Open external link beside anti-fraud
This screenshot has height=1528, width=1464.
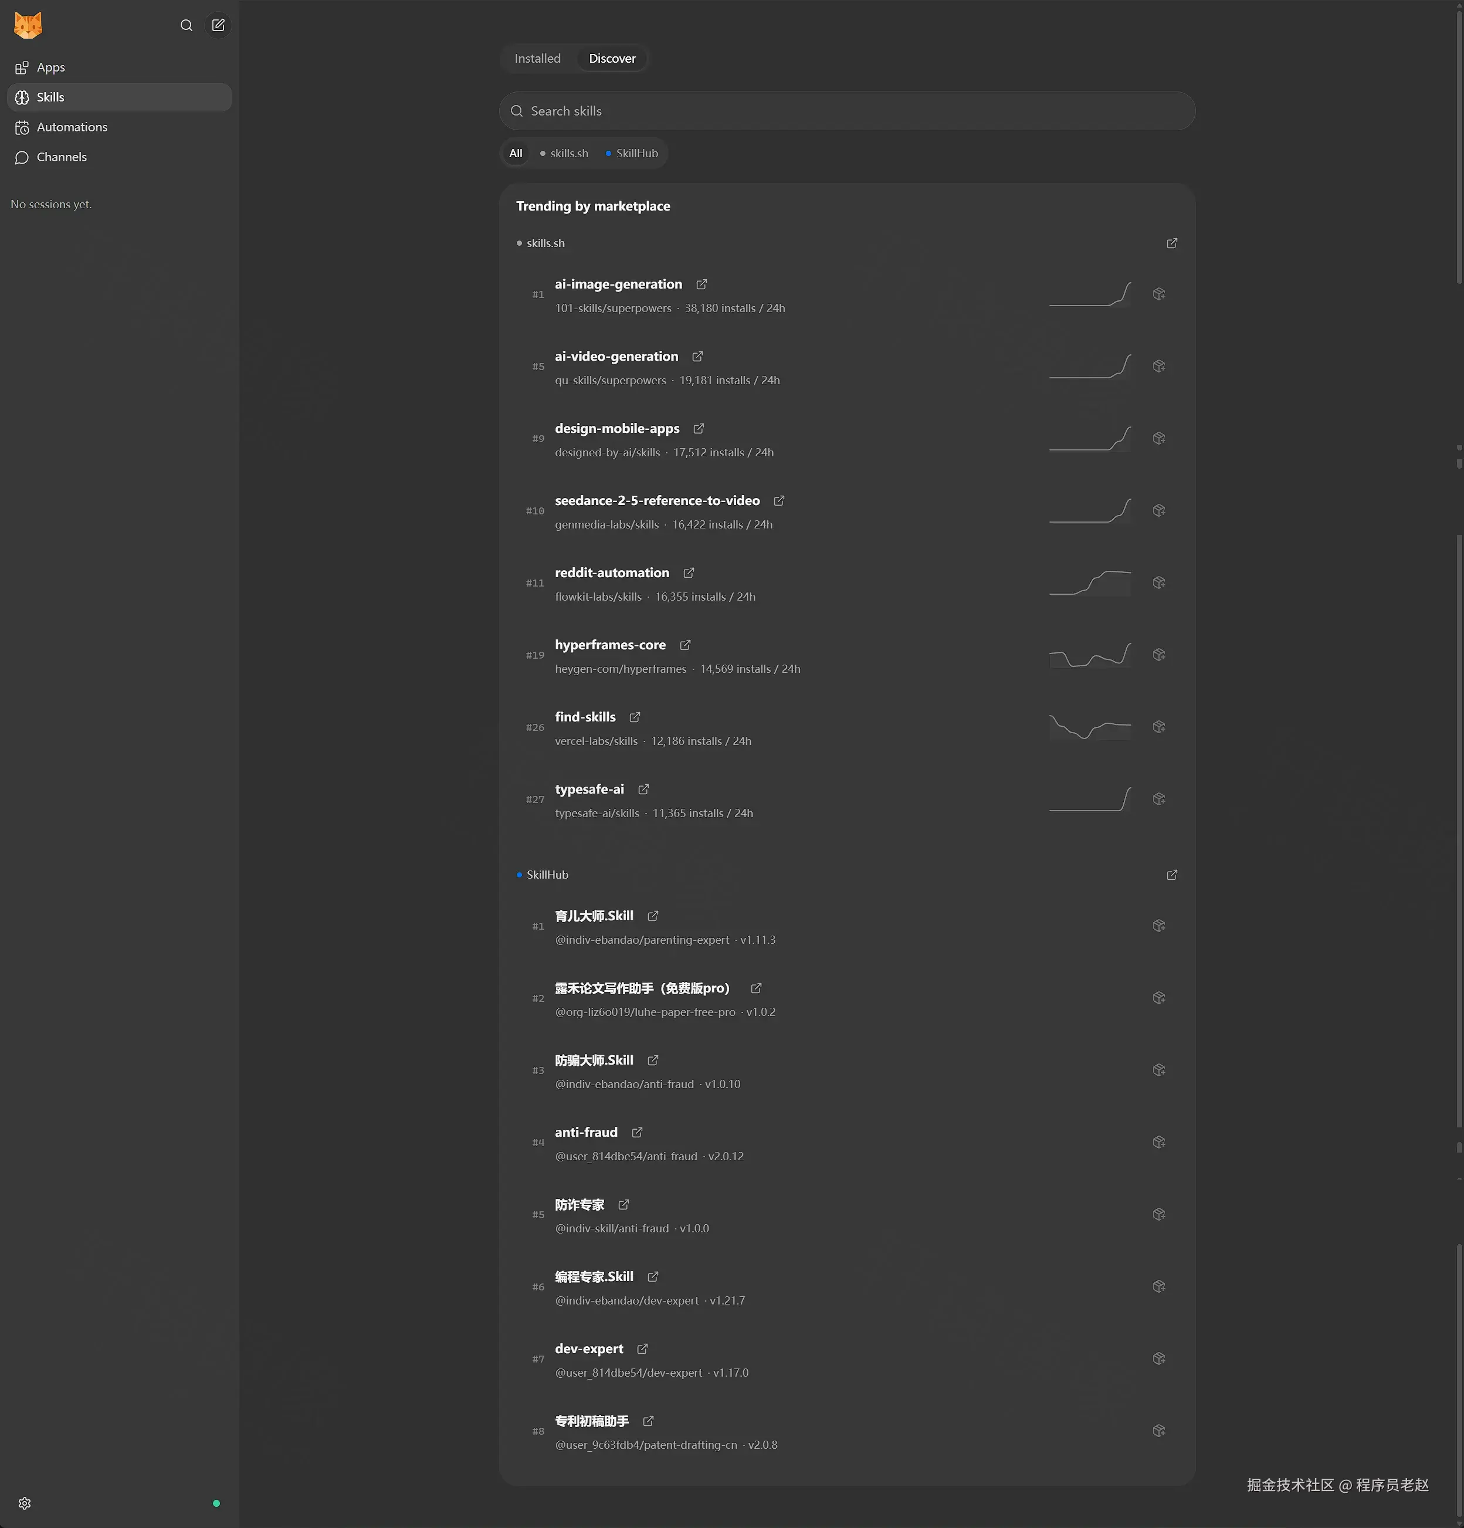(x=637, y=1133)
